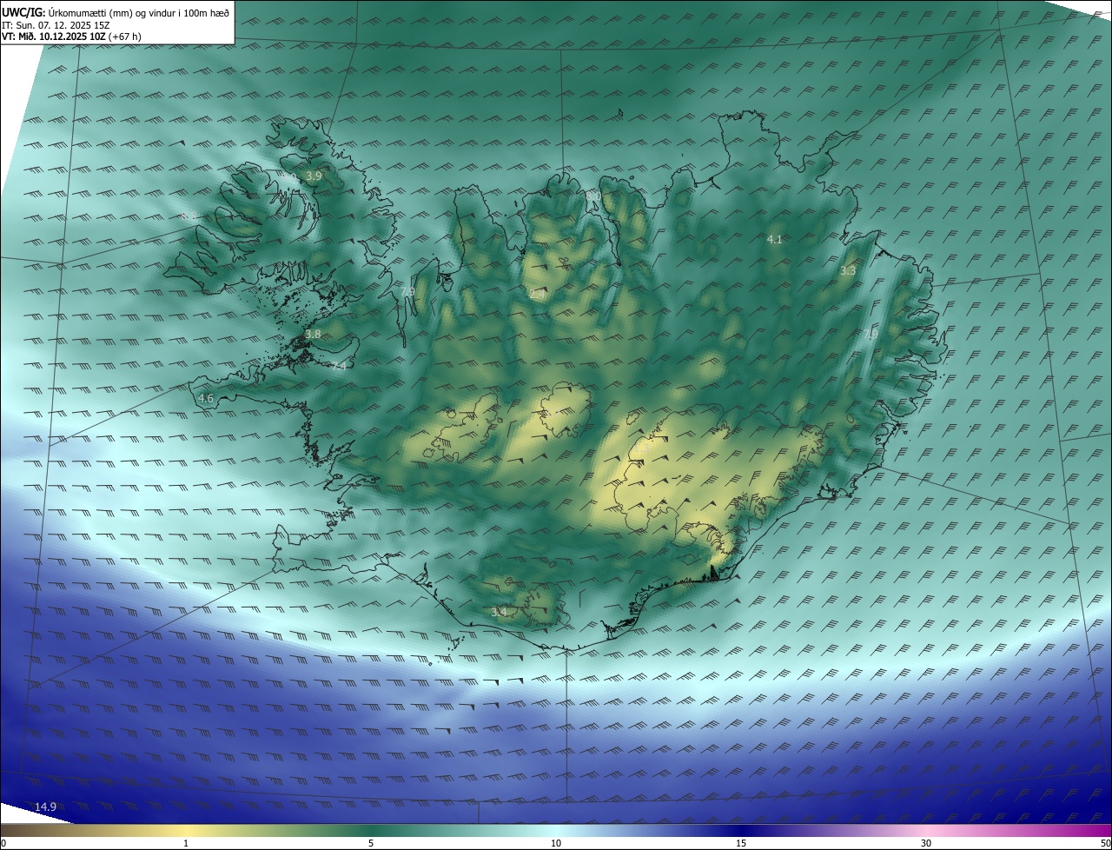Click the 7.4 precipitation value label
1112x850 pixels.
(x=339, y=366)
